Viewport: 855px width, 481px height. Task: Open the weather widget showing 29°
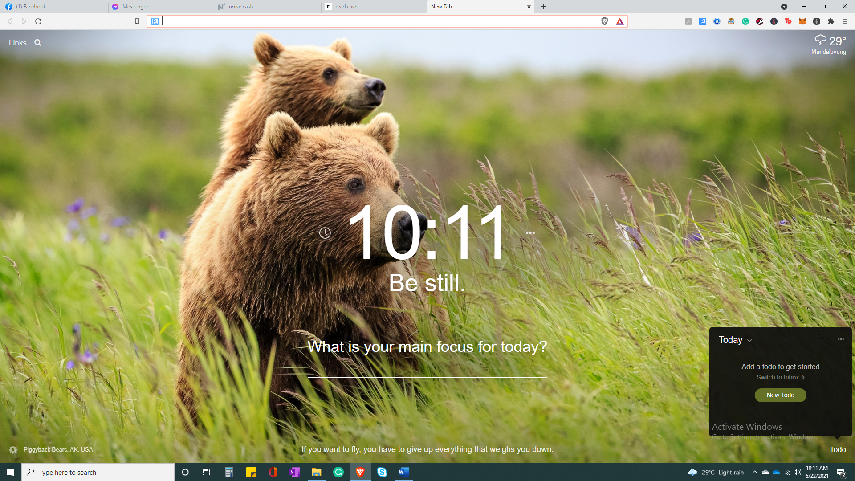pos(829,45)
